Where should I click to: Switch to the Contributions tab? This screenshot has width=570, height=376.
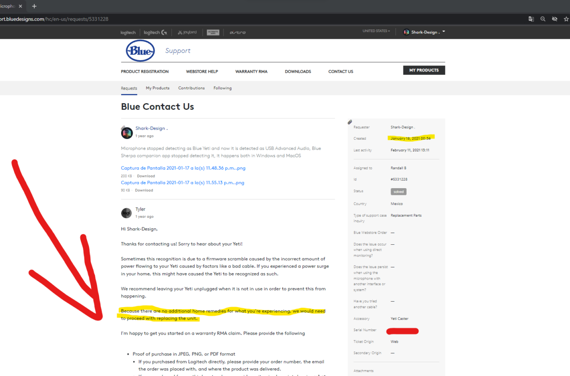191,88
